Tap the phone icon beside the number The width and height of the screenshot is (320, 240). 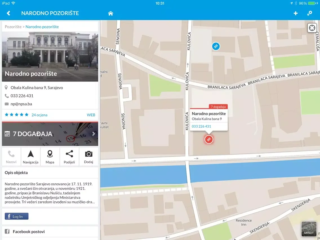[x=6, y=96]
